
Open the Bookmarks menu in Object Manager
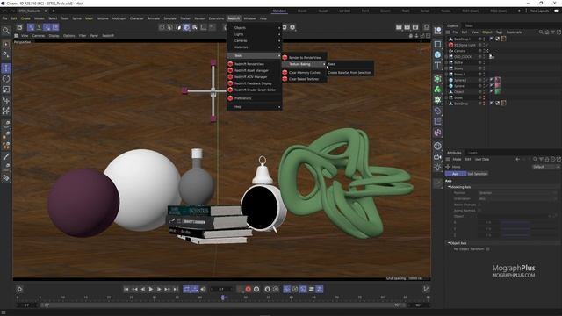(x=515, y=32)
